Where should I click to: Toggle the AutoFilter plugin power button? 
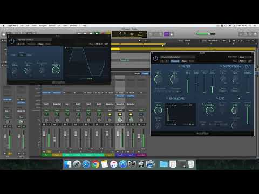155,58
